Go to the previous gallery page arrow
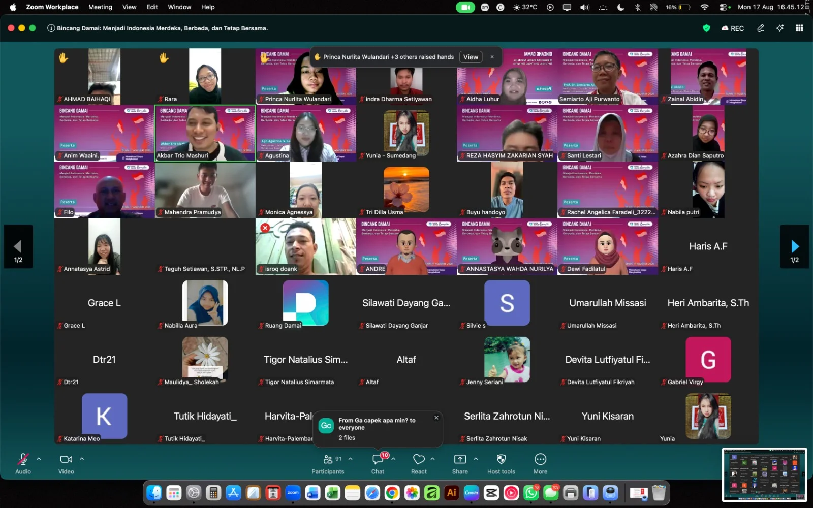Image resolution: width=813 pixels, height=508 pixels. [18, 246]
